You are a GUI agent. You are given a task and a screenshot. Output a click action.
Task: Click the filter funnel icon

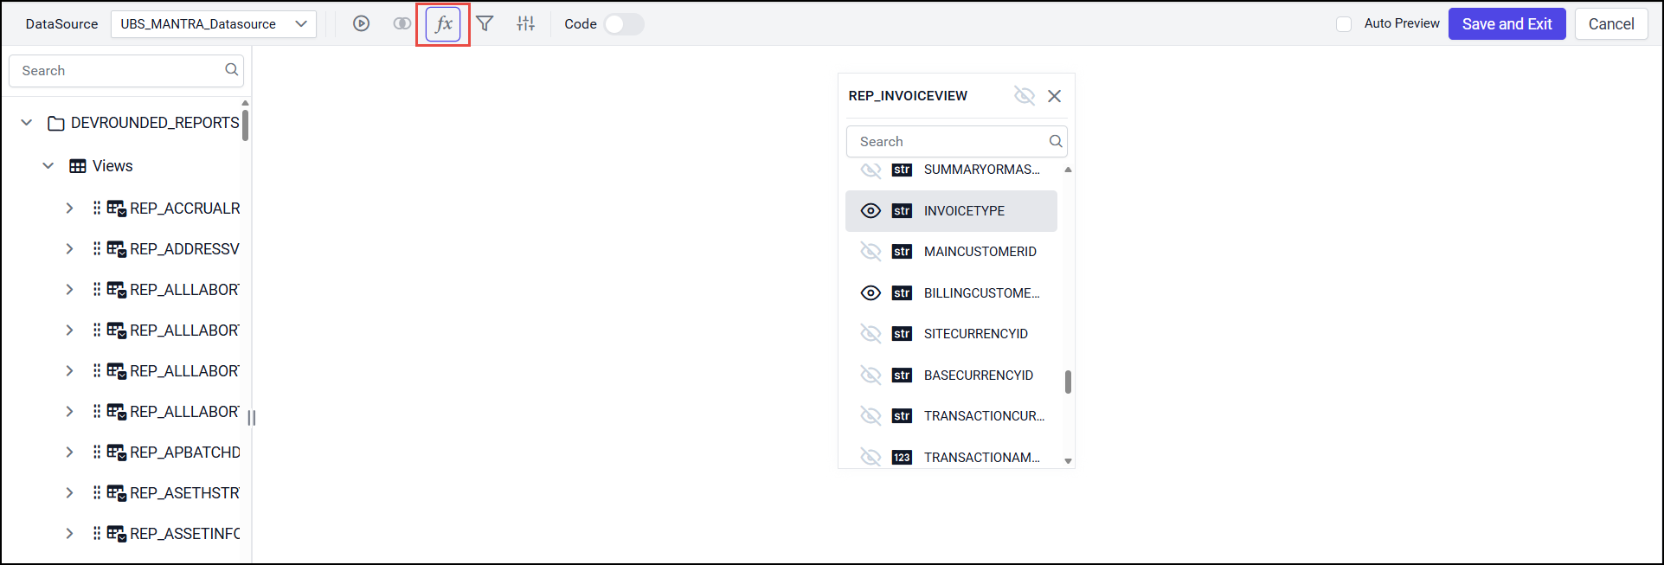[485, 24]
